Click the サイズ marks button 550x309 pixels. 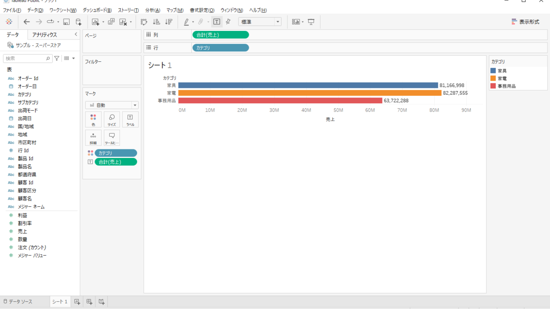112,120
